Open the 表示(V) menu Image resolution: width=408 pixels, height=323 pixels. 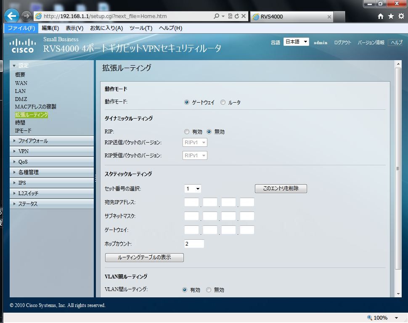click(x=74, y=28)
